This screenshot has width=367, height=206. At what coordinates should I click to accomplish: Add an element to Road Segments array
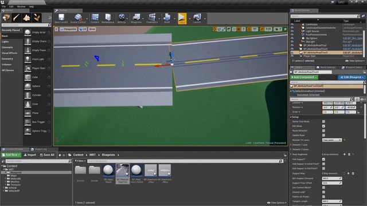coord(344,154)
